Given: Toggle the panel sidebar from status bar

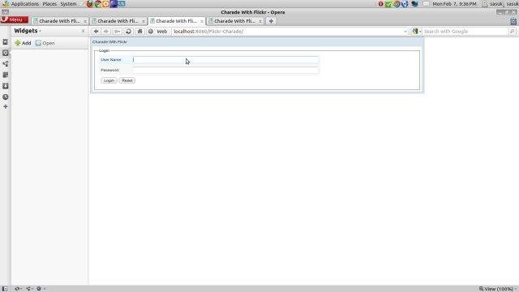Looking at the screenshot, I should 5,289.
